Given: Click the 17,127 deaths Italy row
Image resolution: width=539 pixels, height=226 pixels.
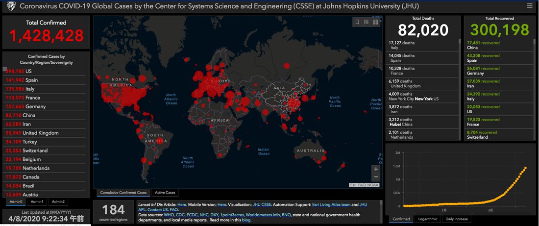Looking at the screenshot, I should (421, 46).
